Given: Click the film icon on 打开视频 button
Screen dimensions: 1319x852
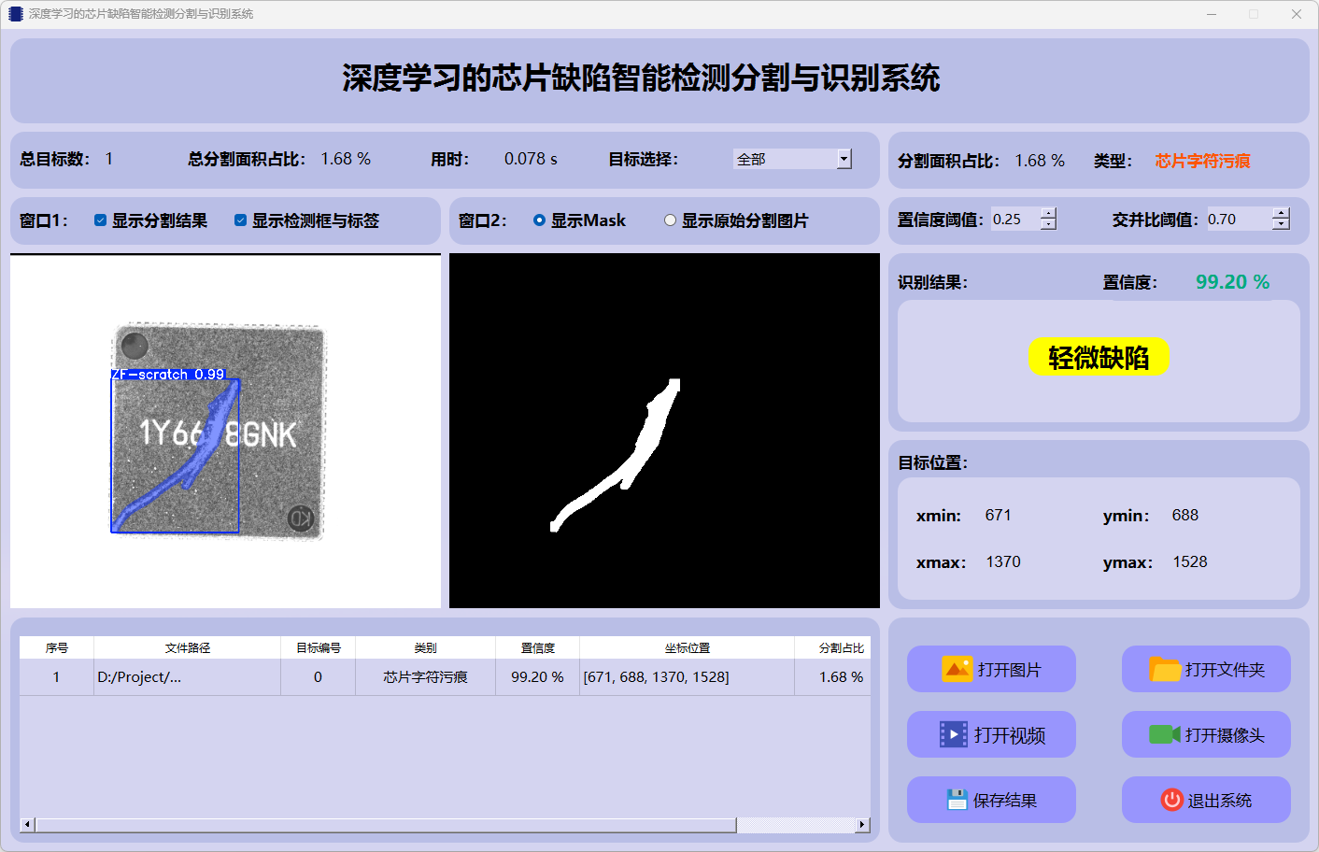Looking at the screenshot, I should [x=953, y=734].
